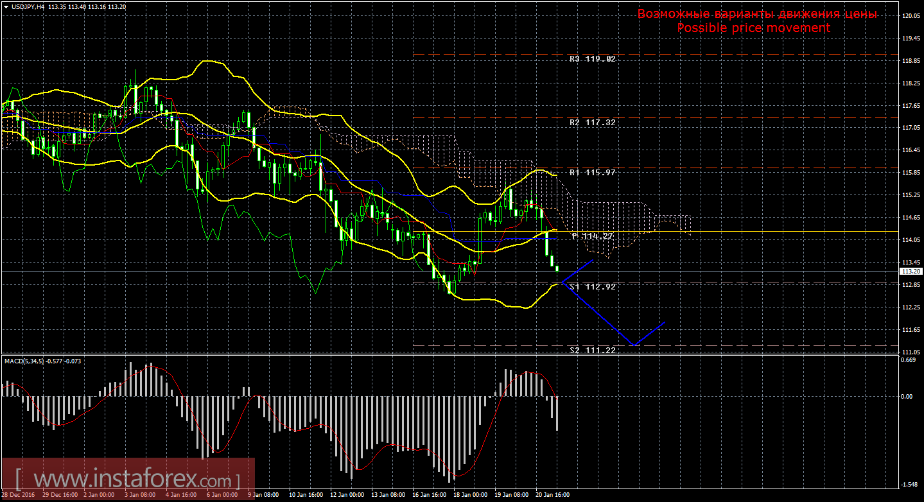Click the R3 119.02 resistance label
Image resolution: width=924 pixels, height=502 pixels.
click(x=592, y=59)
